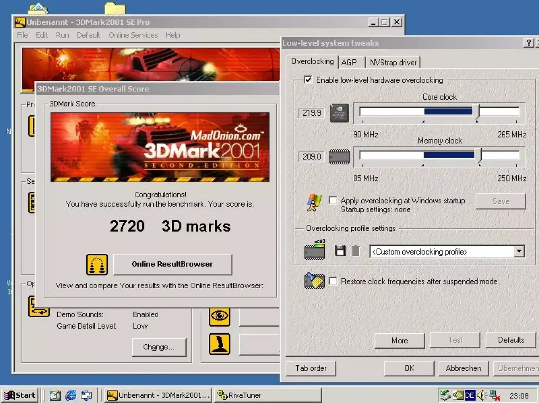The image size is (539, 404).
Task: Click the notepad-style quick launch icon
Action: [55, 395]
